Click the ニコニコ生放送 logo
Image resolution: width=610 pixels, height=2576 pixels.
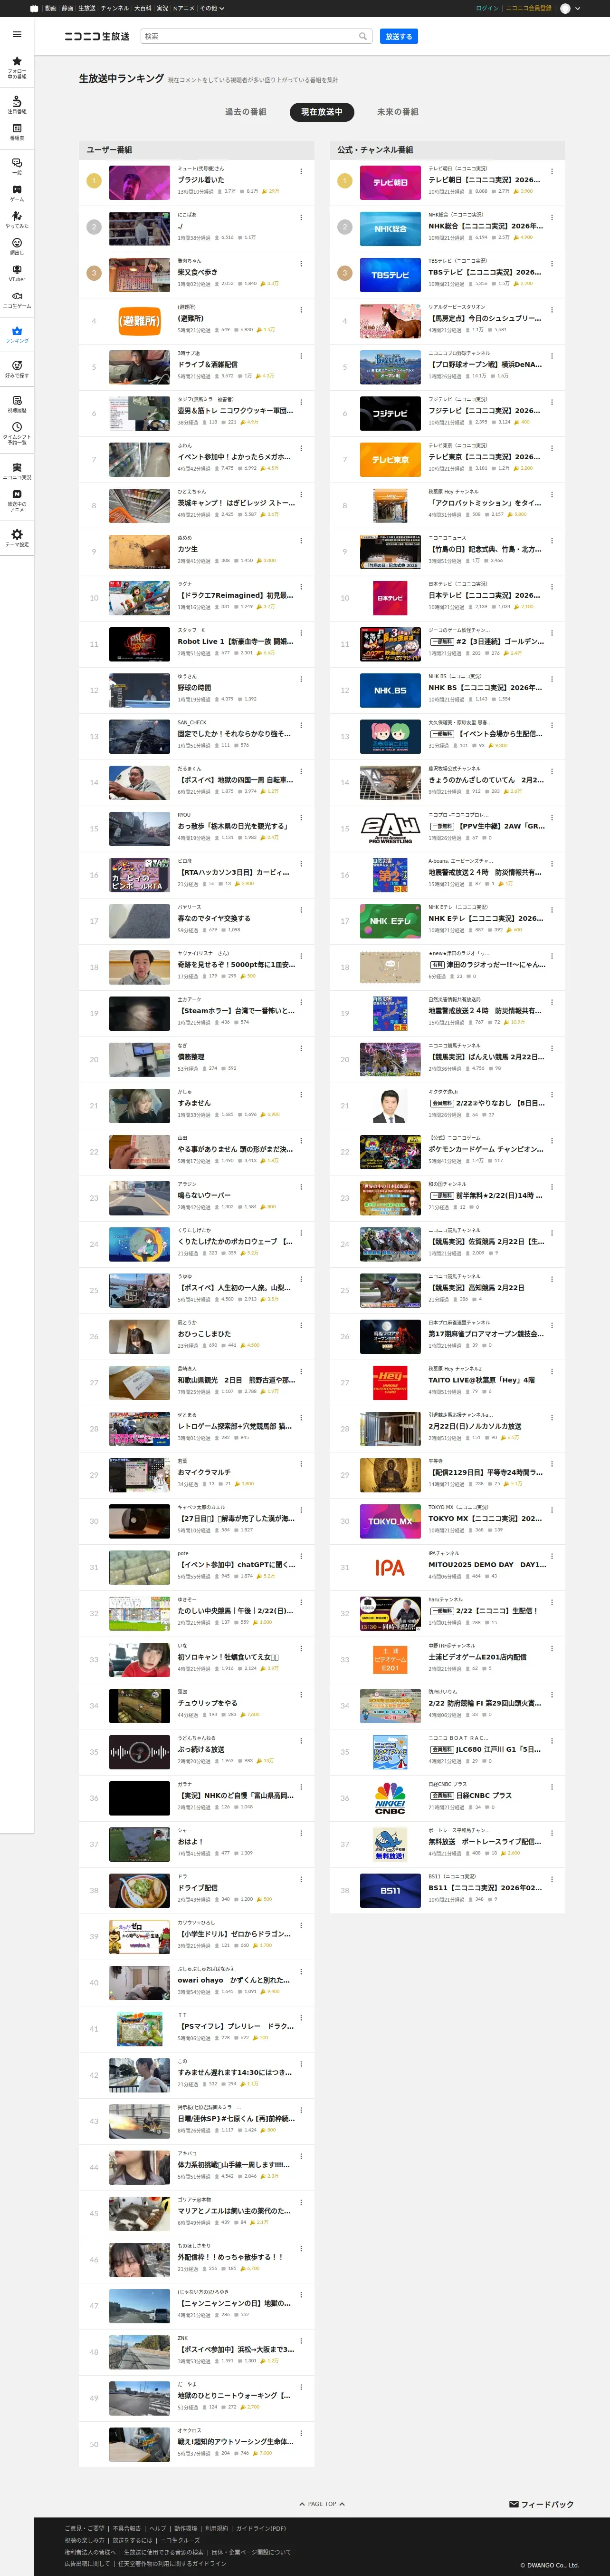pyautogui.click(x=97, y=36)
